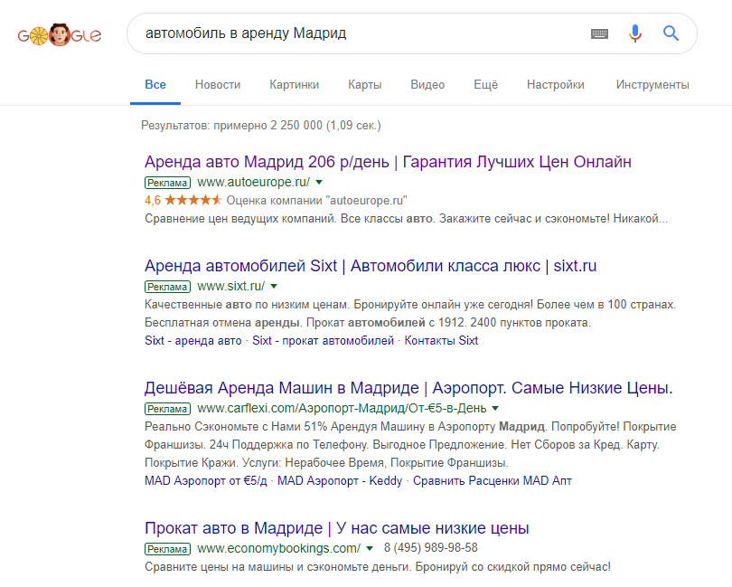Open the Аренда автомобилей Sixt result
The width and height of the screenshot is (732, 587).
click(x=371, y=266)
